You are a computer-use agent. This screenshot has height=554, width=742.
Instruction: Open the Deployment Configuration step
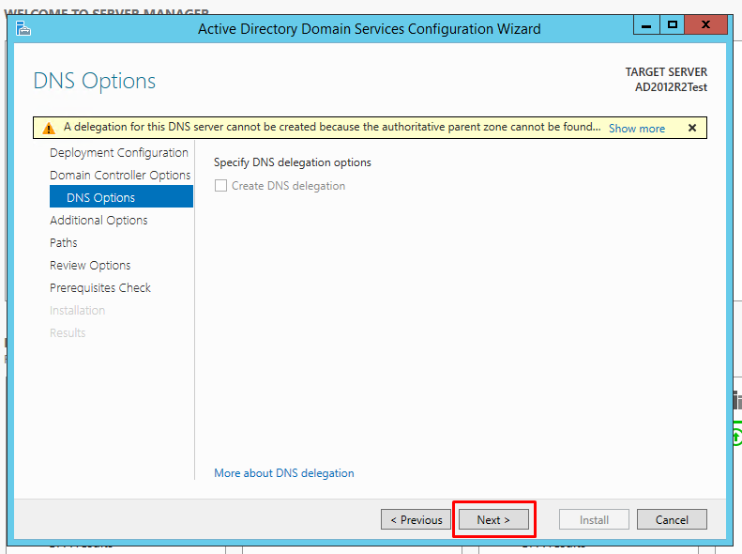point(119,152)
